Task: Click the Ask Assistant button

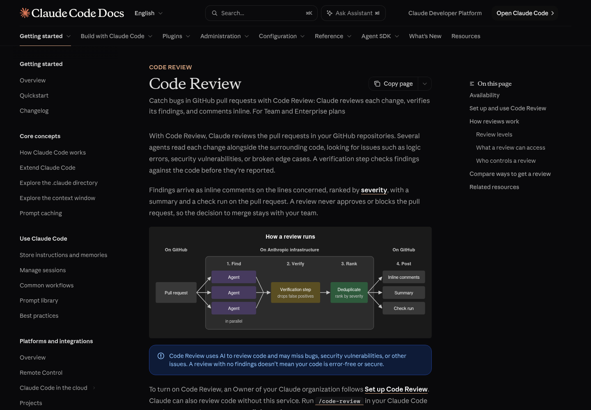Action: [x=353, y=13]
